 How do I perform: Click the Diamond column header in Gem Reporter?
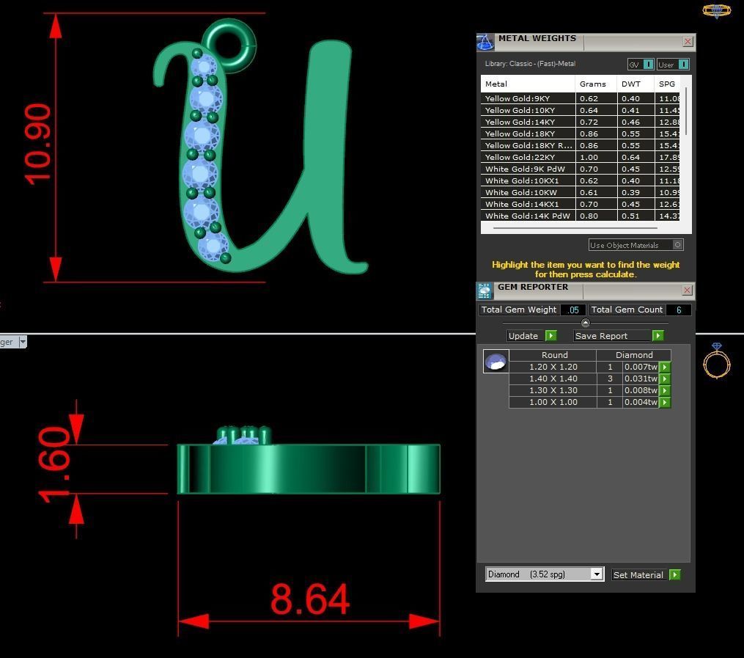point(634,355)
